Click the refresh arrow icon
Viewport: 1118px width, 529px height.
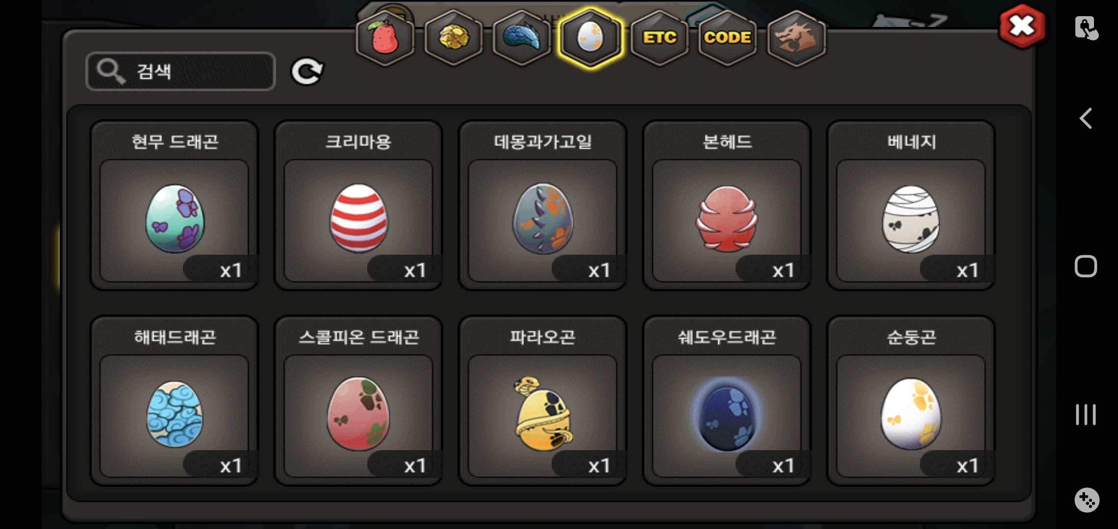pos(307,72)
